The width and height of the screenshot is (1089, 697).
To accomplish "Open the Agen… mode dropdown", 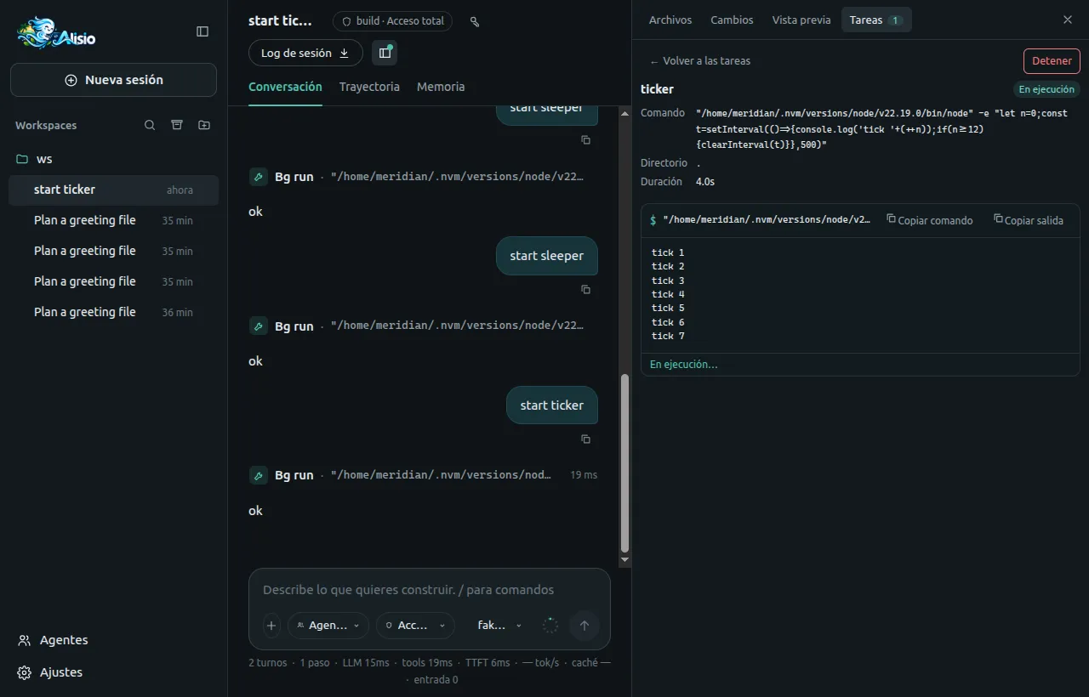I will (x=328, y=626).
